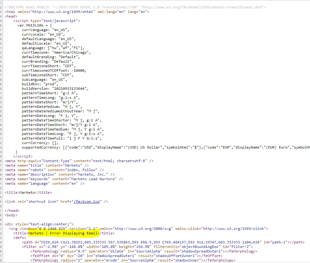This screenshot has height=263, width=310.
Task: Click the script type="text/javascript" tag
Action: pyautogui.click(x=47, y=21)
